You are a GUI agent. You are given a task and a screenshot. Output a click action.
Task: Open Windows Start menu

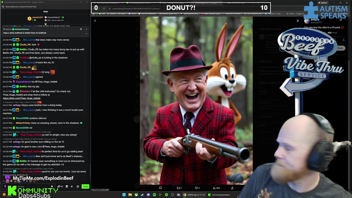click(124, 195)
